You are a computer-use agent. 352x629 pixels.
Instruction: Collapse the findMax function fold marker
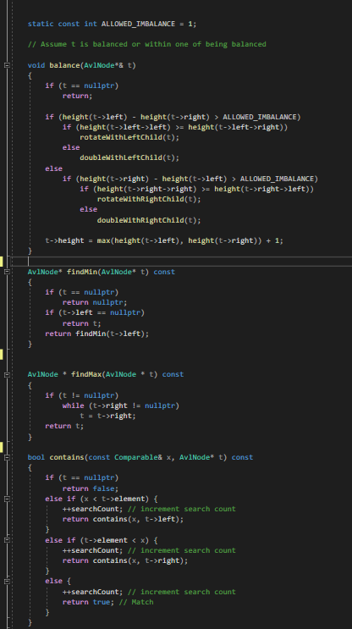[x=7, y=374]
